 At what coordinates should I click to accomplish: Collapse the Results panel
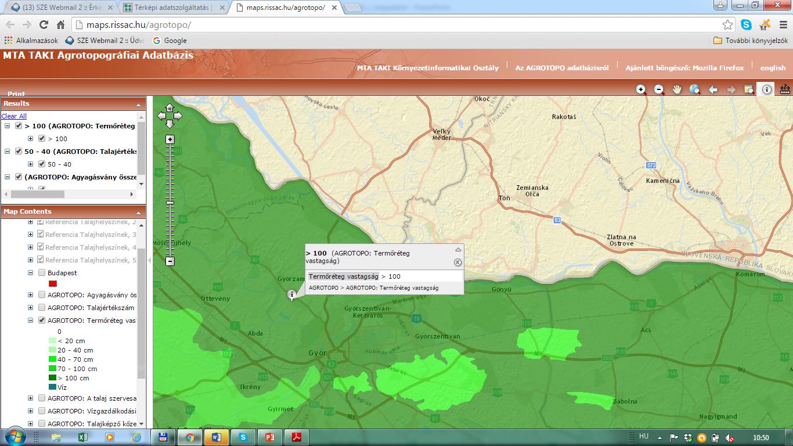(x=139, y=104)
